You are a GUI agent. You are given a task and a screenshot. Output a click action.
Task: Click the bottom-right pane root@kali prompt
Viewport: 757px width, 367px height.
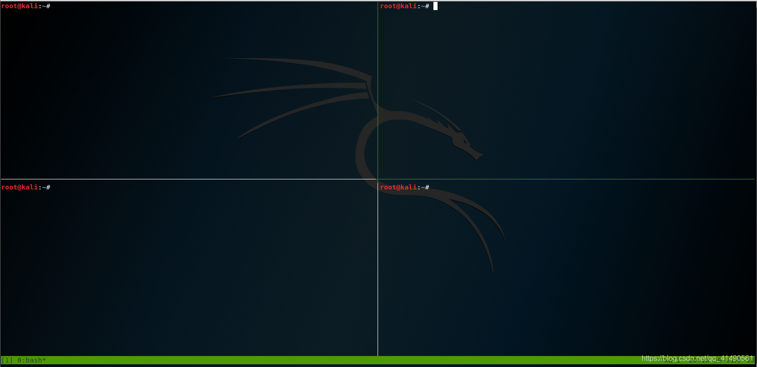click(x=405, y=187)
